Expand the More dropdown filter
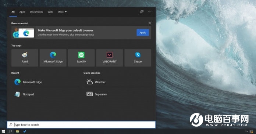256x134 pixels. (x=62, y=12)
